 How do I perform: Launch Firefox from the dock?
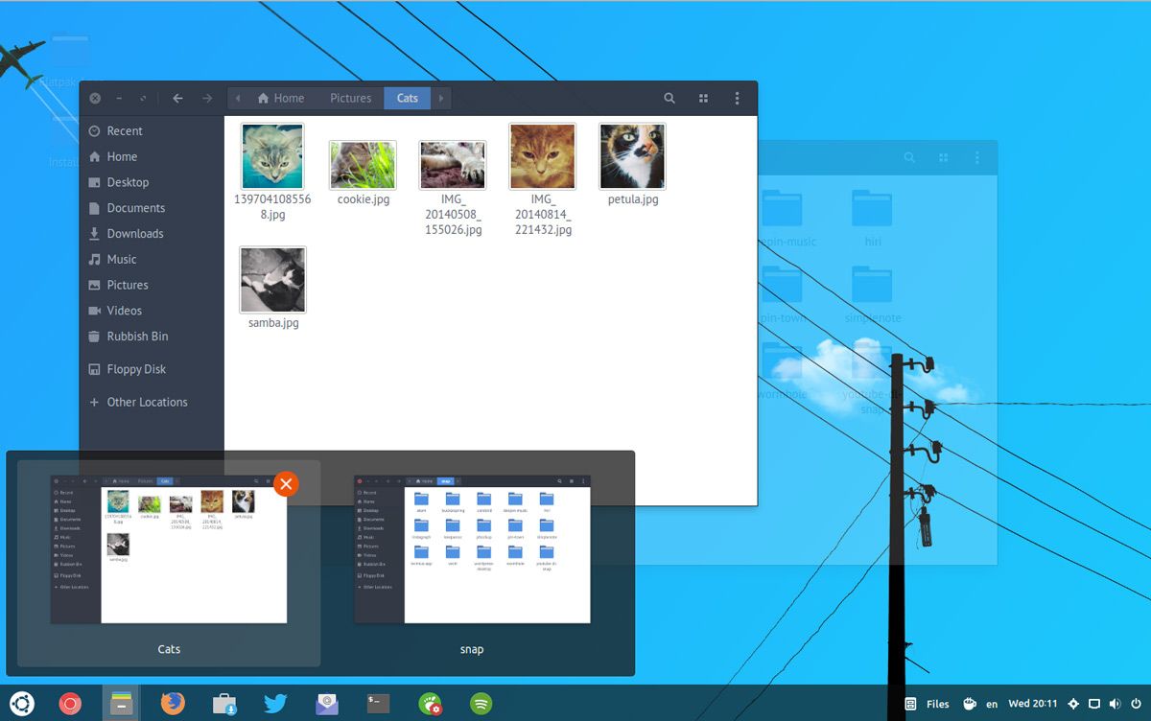[x=173, y=704]
